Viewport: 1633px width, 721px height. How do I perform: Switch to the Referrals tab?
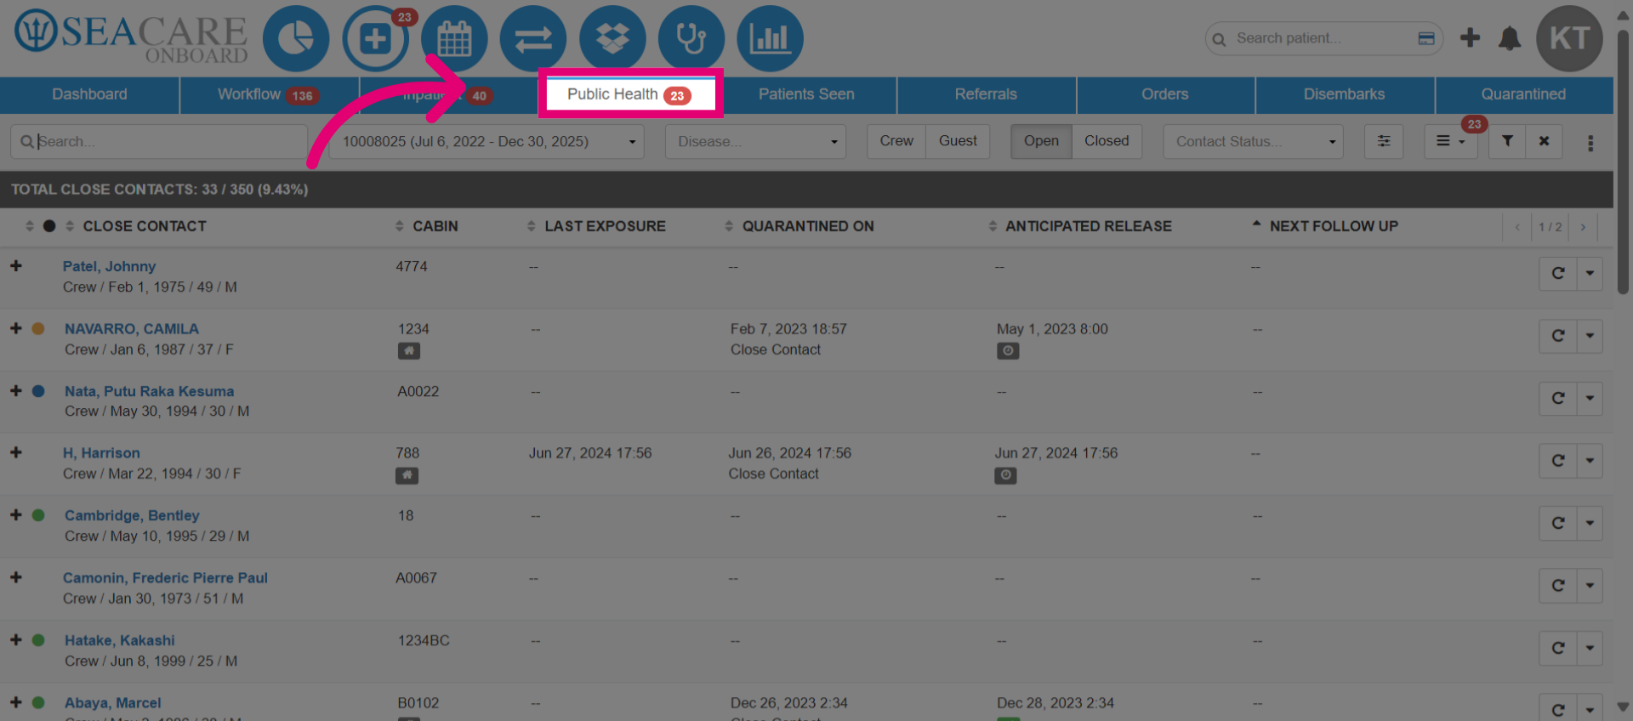click(986, 94)
